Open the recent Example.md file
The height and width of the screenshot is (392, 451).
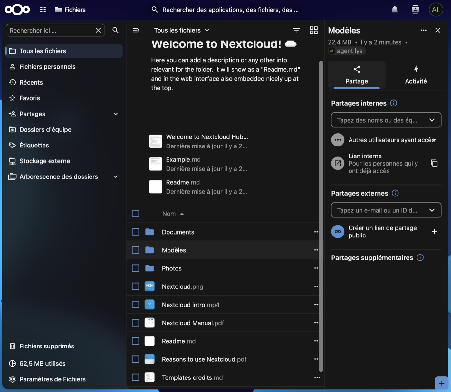[198, 164]
